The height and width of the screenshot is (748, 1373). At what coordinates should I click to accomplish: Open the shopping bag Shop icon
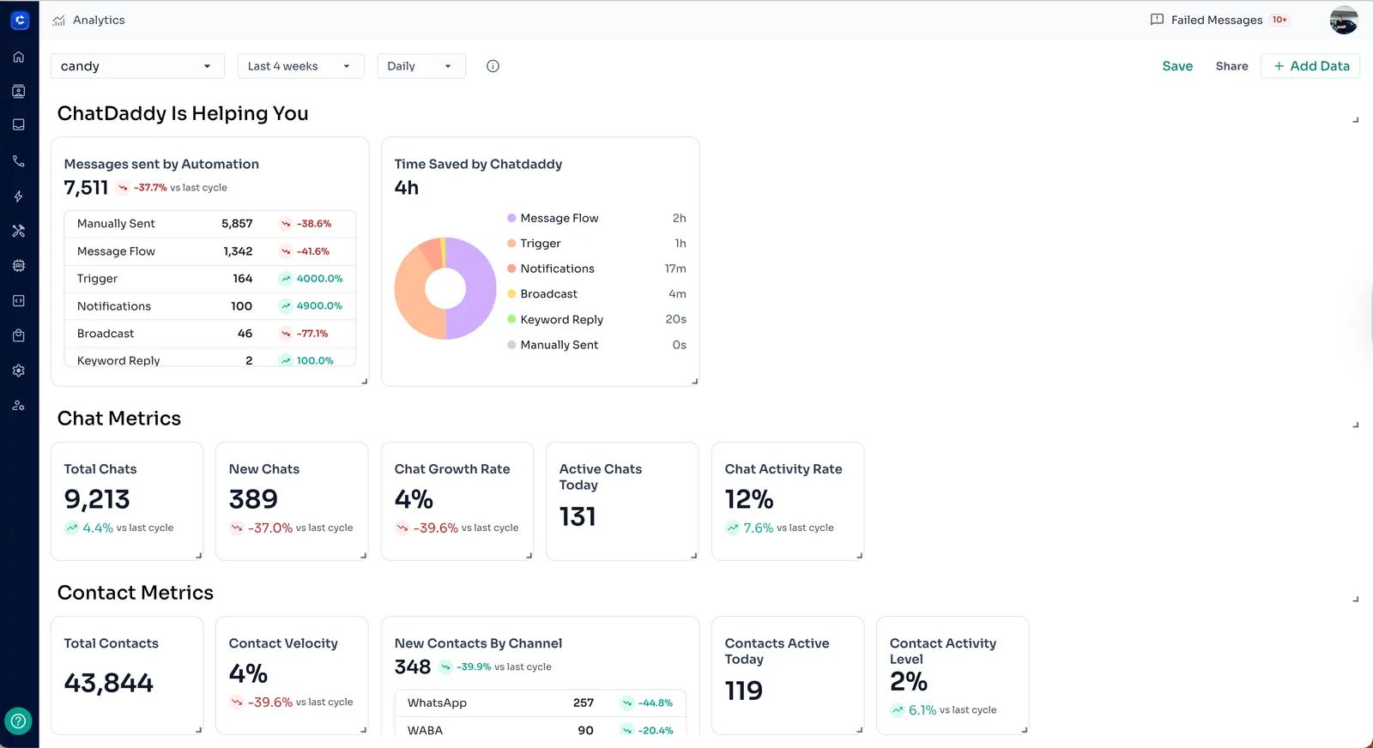[19, 335]
